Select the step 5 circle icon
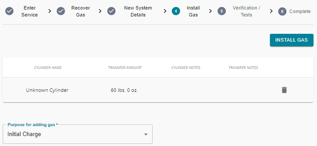Image resolution: width=317 pixels, height=146 pixels. click(221, 11)
